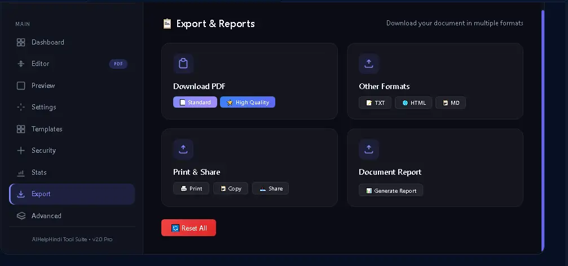The image size is (568, 266).
Task: Click the purple vertical scrollbar
Action: [543, 130]
